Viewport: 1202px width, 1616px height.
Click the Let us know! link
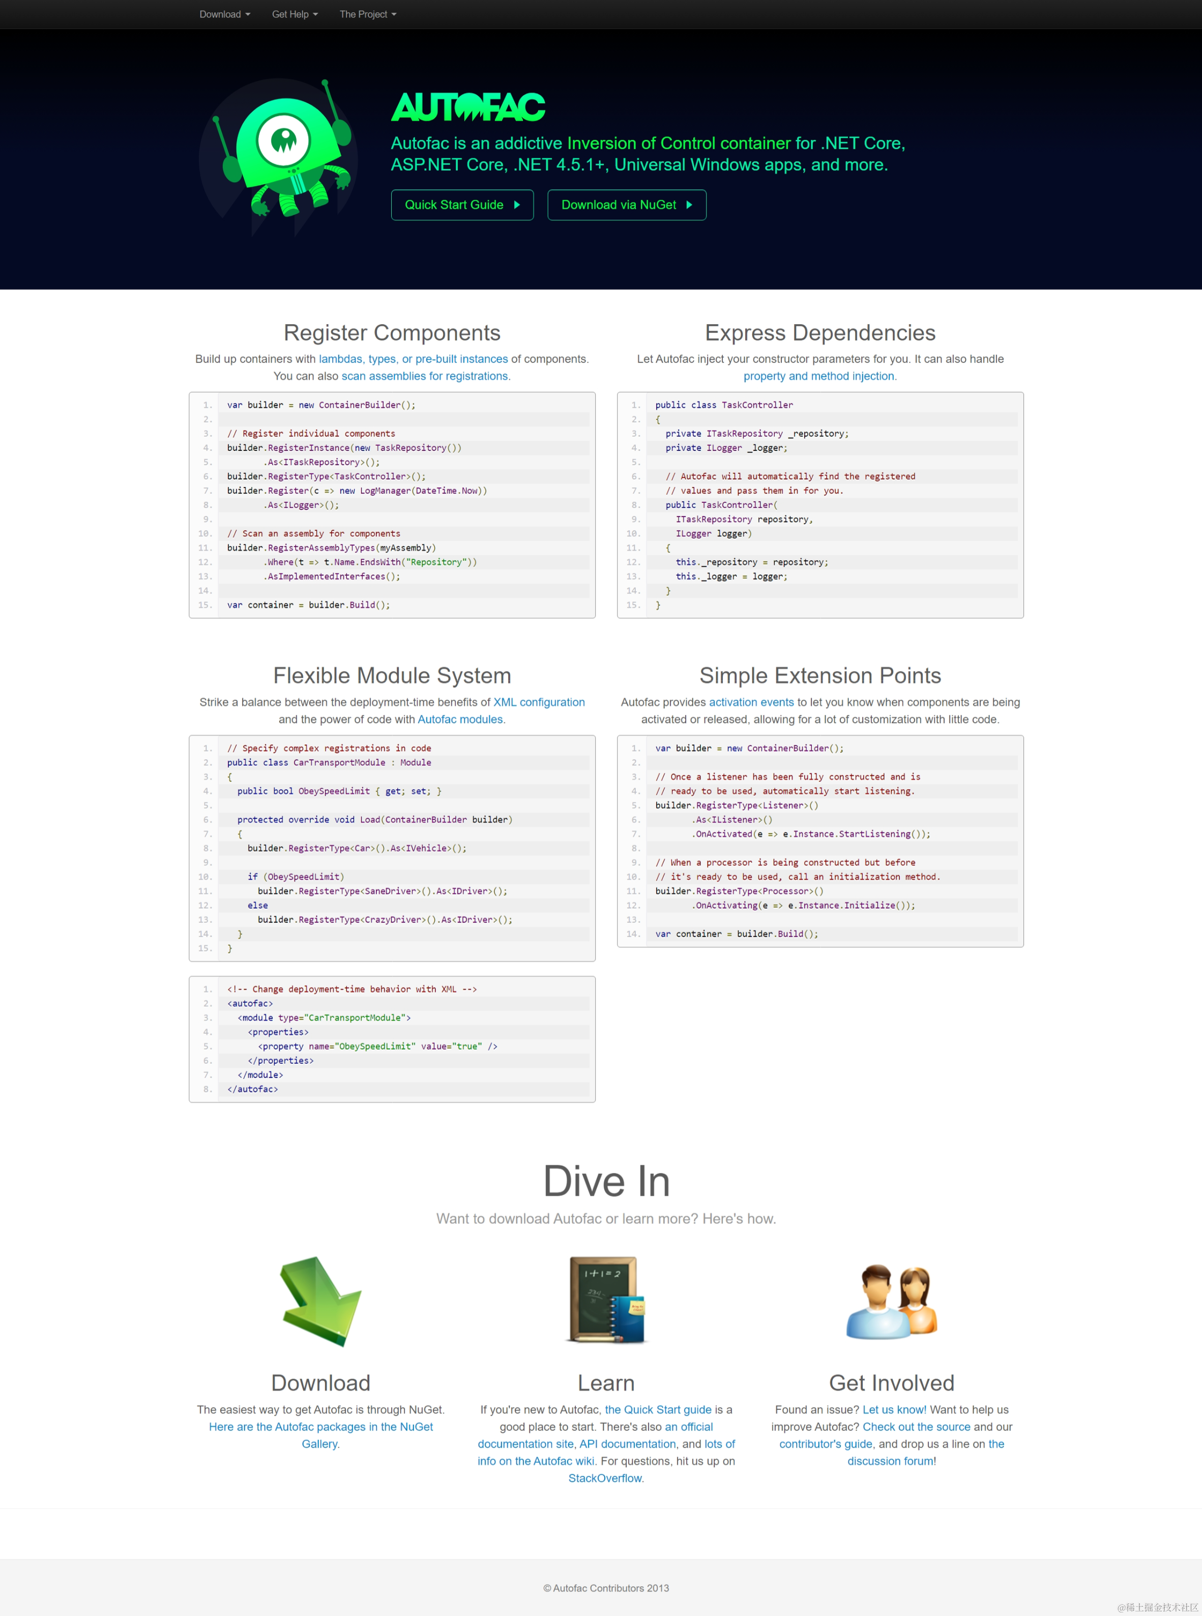[x=894, y=1410]
